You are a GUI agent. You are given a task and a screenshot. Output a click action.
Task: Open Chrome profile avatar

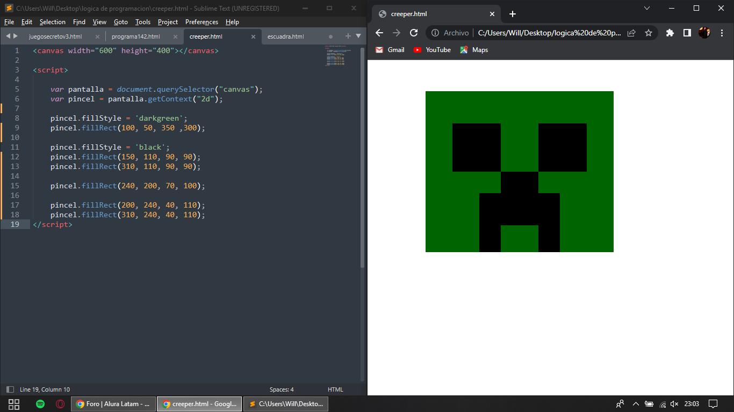pos(704,33)
